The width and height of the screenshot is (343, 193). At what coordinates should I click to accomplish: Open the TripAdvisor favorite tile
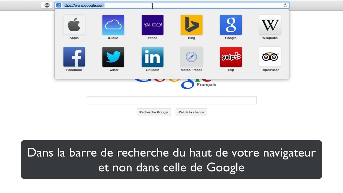coord(270,57)
